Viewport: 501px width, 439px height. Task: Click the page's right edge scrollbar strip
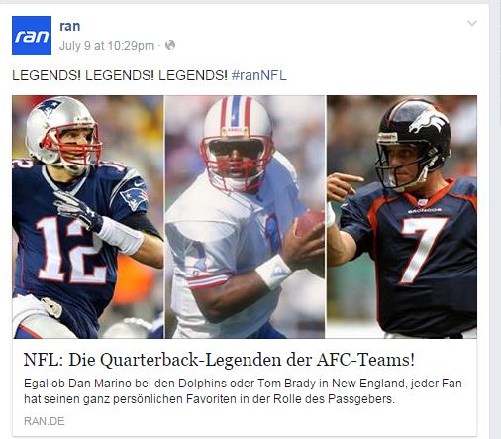[495, 221]
